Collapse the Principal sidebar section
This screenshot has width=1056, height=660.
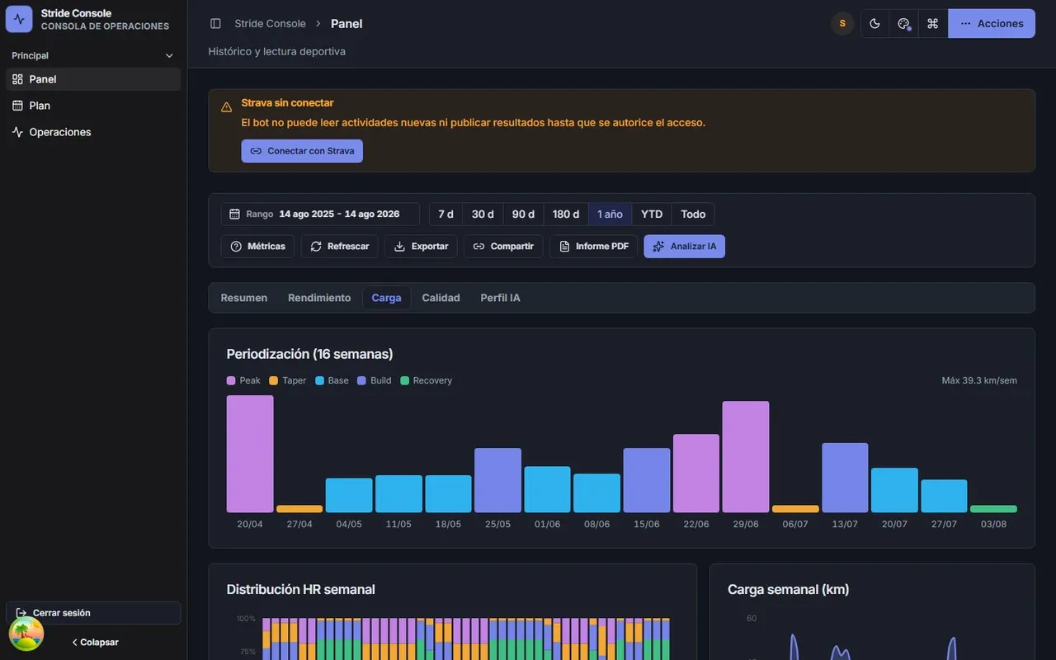pyautogui.click(x=93, y=55)
